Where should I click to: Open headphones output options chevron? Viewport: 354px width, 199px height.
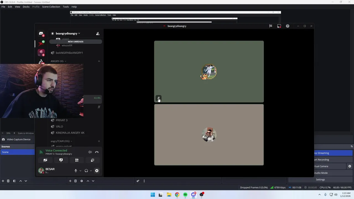[91, 171]
